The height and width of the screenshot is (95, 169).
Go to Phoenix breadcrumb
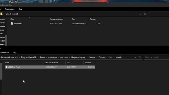(x=92, y=58)
